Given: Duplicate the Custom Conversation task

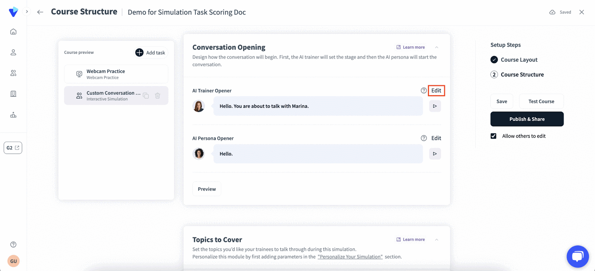Looking at the screenshot, I should 146,96.
